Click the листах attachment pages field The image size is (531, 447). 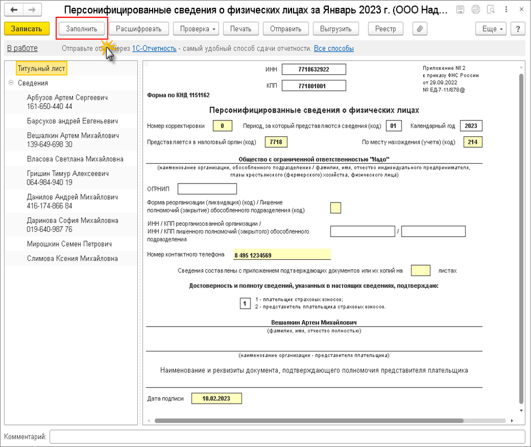[420, 271]
